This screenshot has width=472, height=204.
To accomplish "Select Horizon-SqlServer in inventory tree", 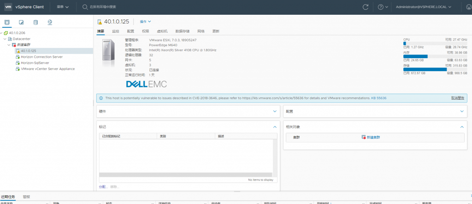I will point(35,63).
